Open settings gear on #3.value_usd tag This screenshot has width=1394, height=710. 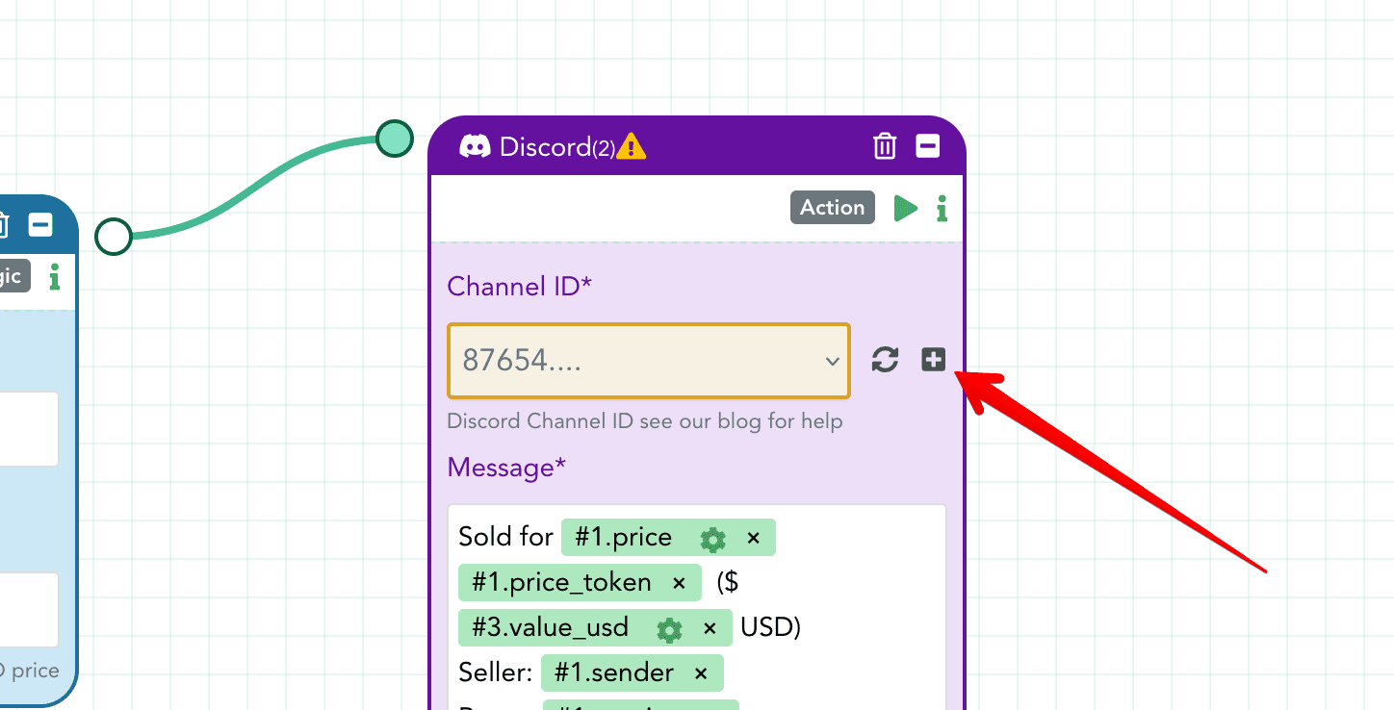[669, 630]
